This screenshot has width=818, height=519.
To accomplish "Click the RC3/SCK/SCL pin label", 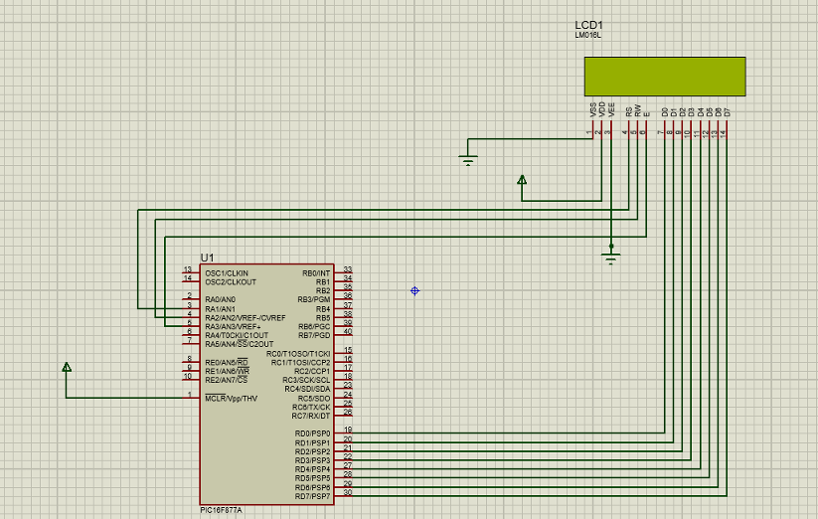I will [306, 380].
